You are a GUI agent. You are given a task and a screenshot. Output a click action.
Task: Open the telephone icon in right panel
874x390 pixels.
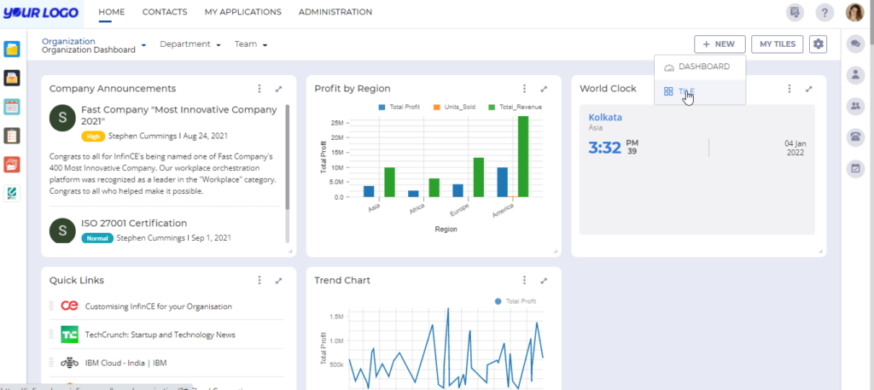(855, 137)
